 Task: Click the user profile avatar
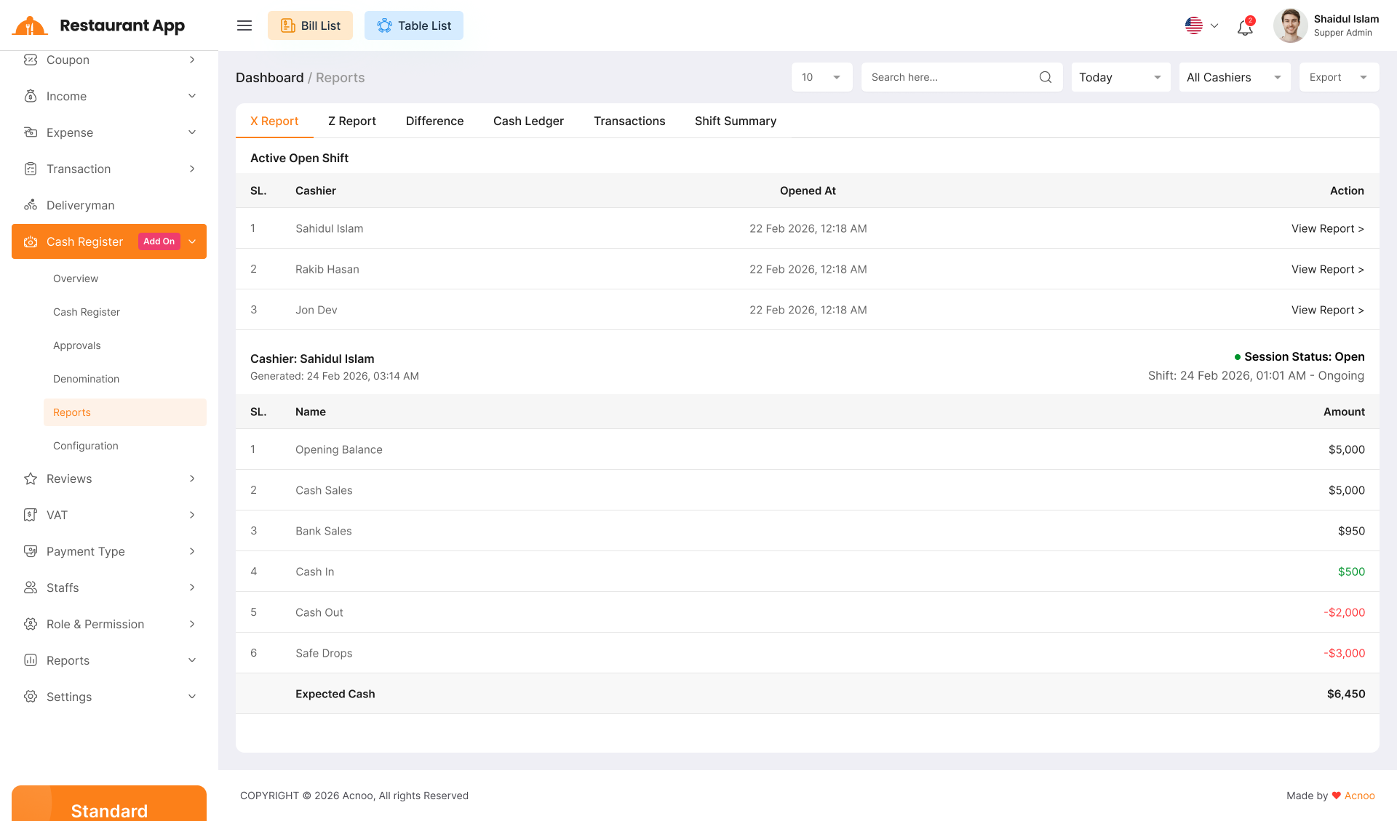pyautogui.click(x=1291, y=25)
